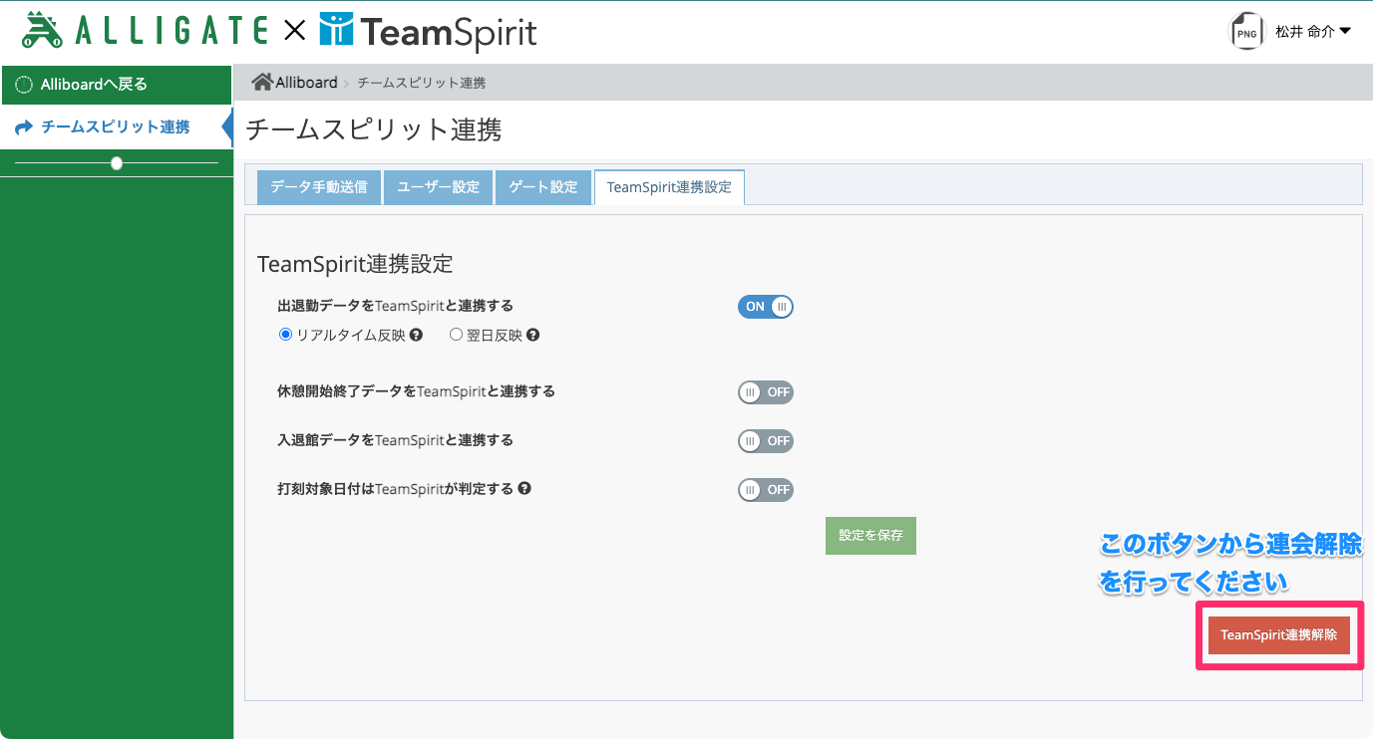Viewport: 1373px width, 739px height.
Task: Switch to ゲート設定 tab
Action: click(543, 187)
